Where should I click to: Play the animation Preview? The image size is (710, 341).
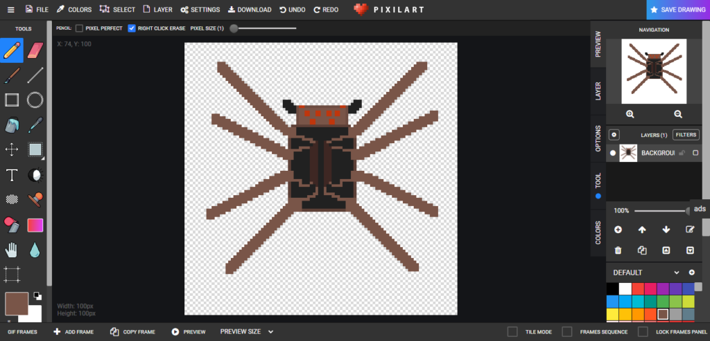tap(189, 332)
